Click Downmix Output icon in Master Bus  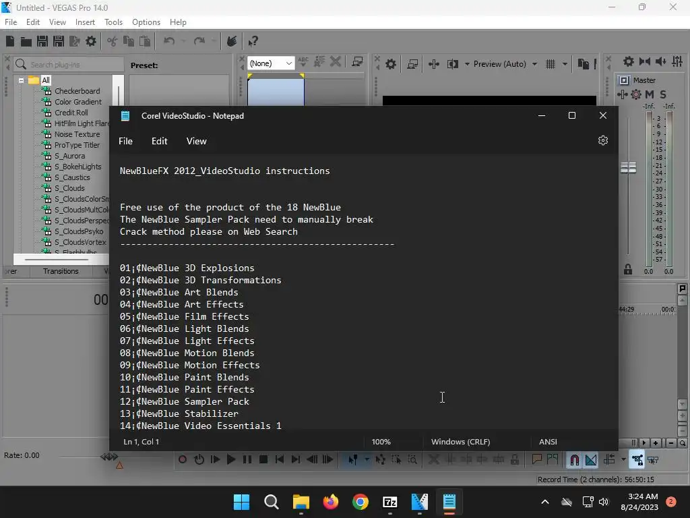(645, 61)
